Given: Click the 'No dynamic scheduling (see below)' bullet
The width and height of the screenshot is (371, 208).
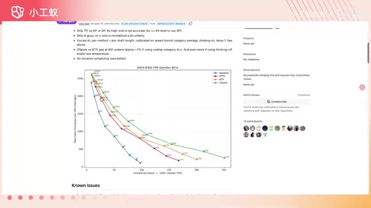Looking at the screenshot, I should (x=101, y=58).
